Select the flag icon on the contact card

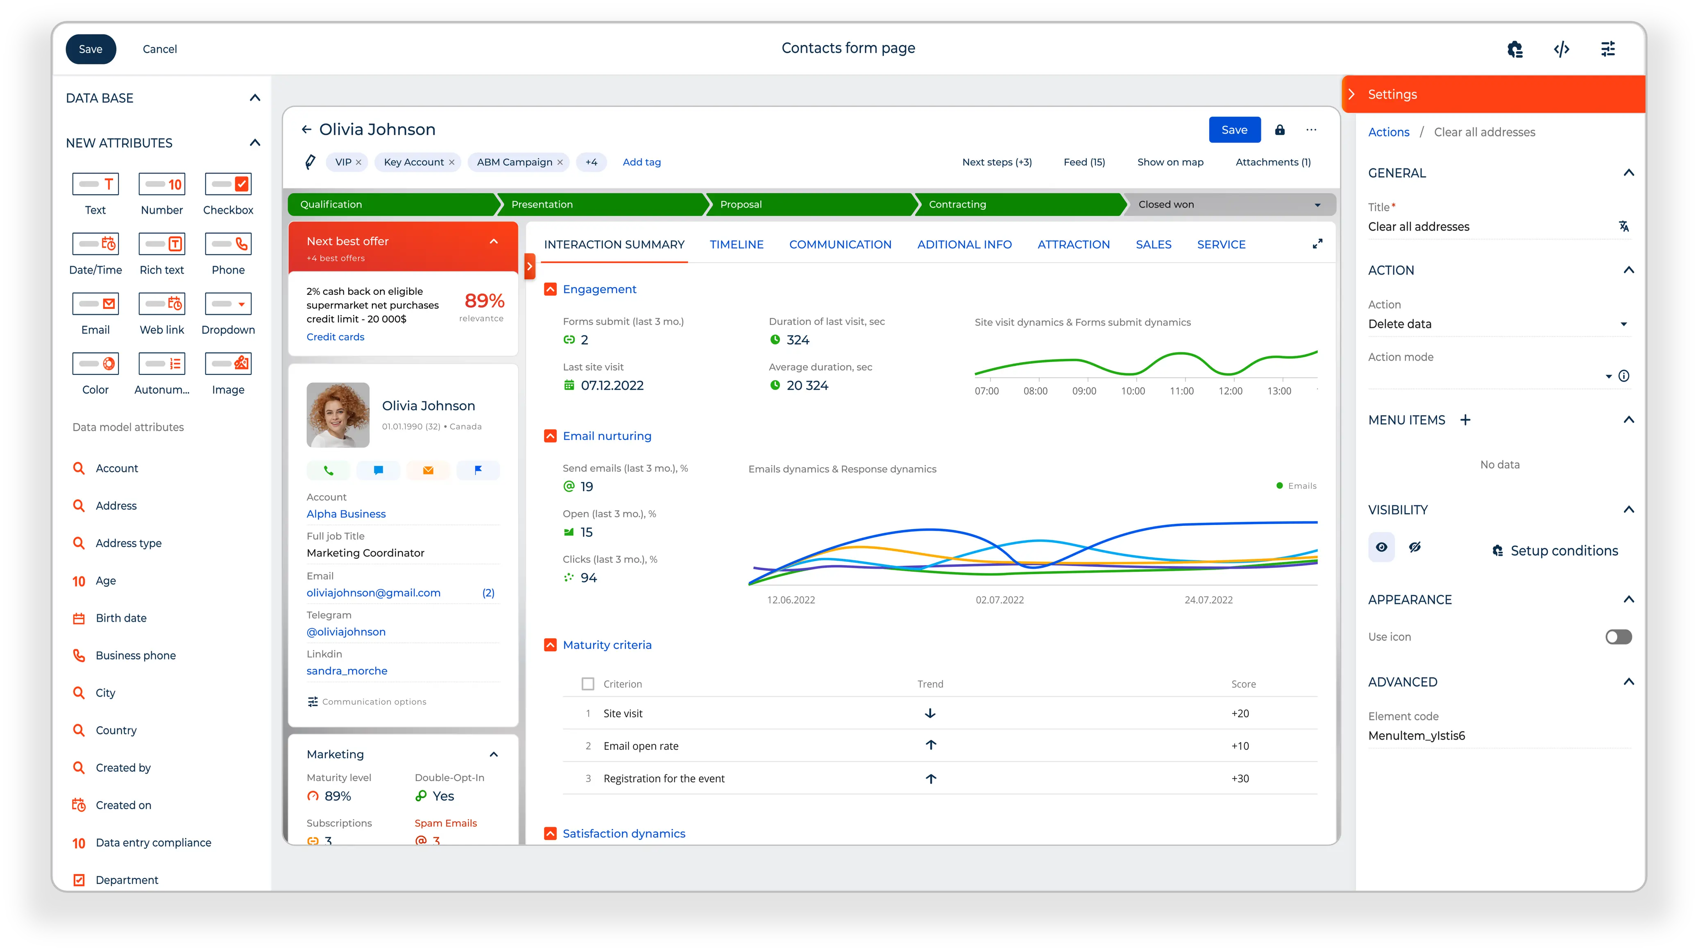[x=478, y=471]
